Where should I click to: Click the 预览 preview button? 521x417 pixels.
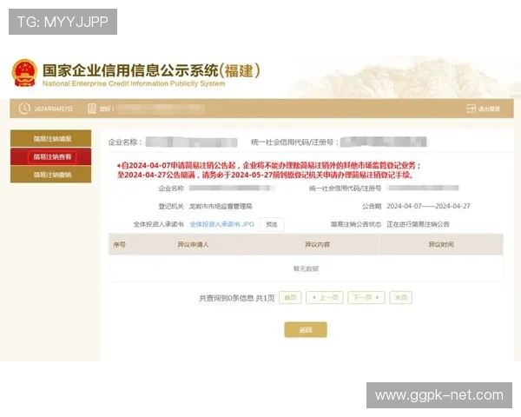click(x=272, y=224)
